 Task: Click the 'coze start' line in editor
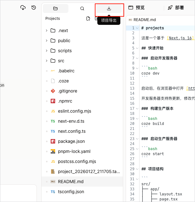pos(153,154)
